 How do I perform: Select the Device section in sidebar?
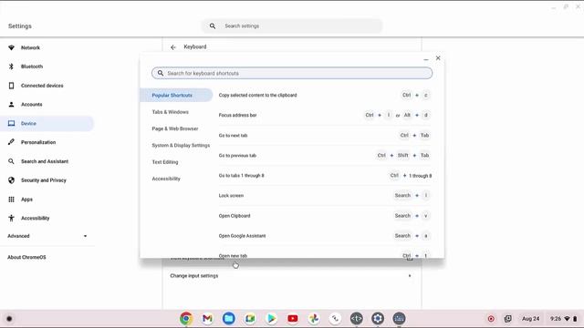coord(47,124)
